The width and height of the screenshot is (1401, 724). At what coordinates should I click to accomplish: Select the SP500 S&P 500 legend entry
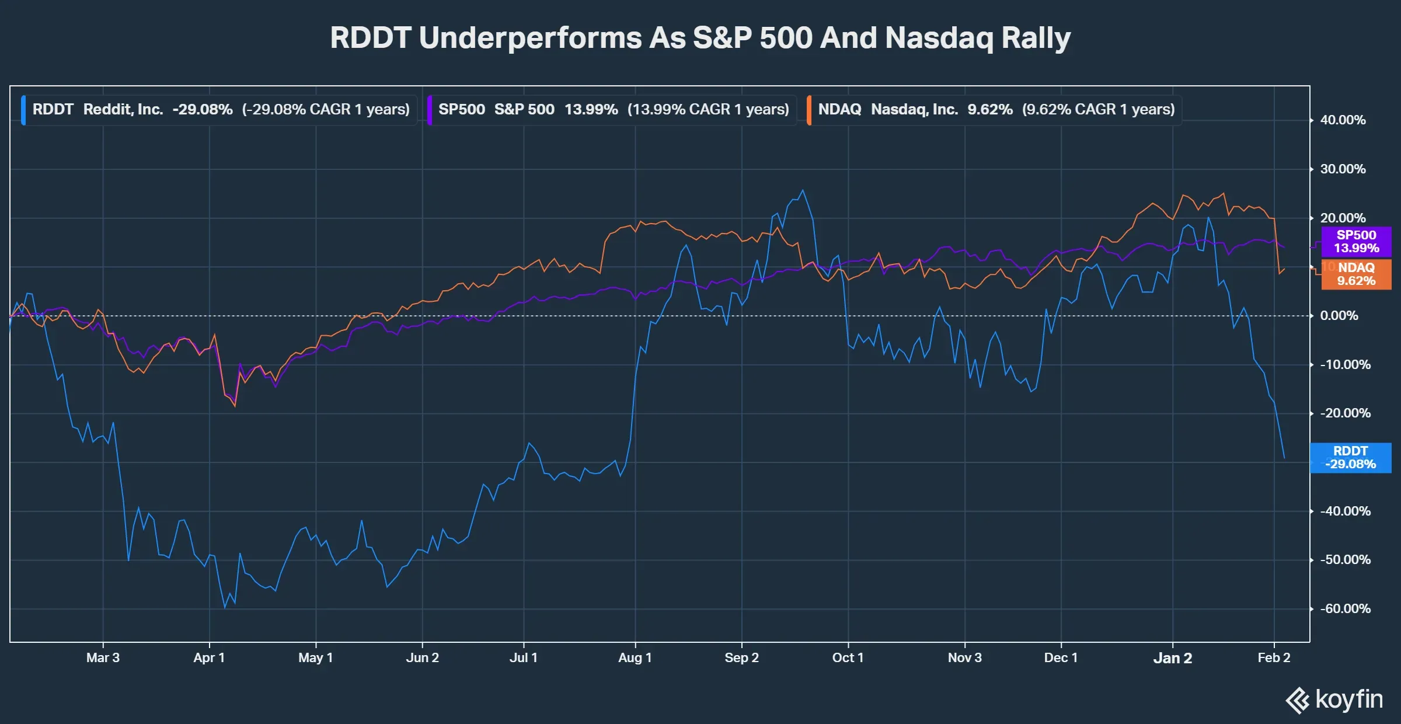click(613, 110)
